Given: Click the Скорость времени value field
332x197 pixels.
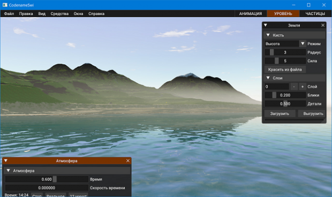Looking at the screenshot, I should [47, 188].
